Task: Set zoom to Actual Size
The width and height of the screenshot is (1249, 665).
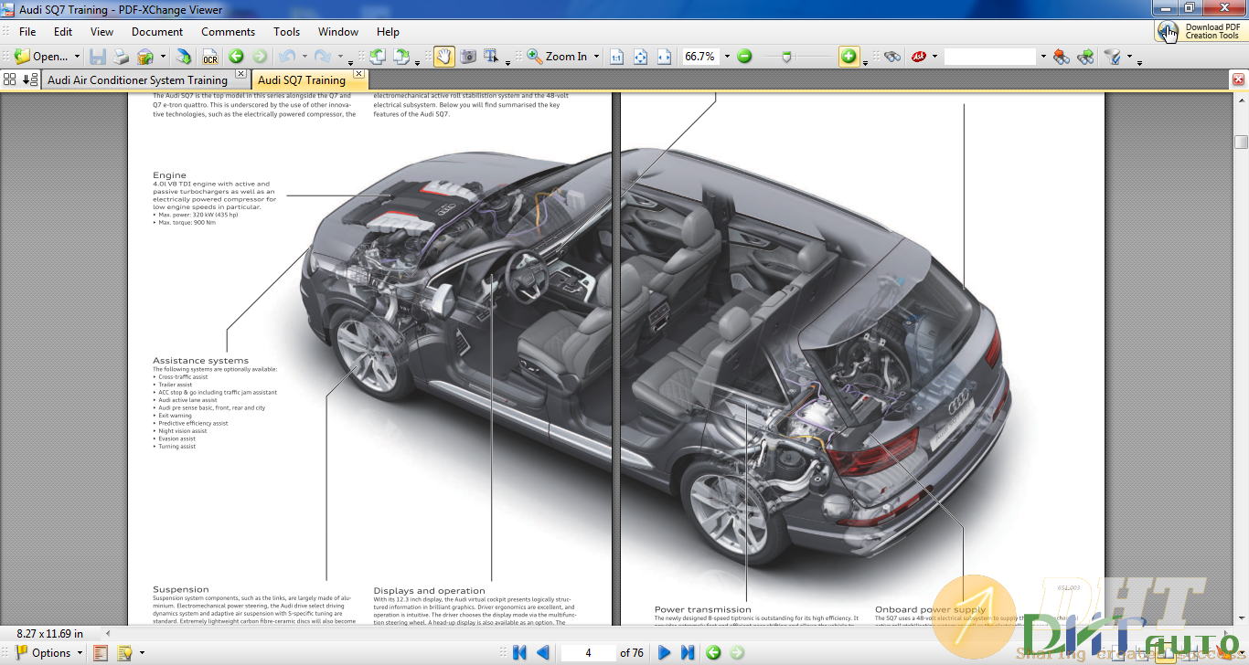Action: pos(616,57)
